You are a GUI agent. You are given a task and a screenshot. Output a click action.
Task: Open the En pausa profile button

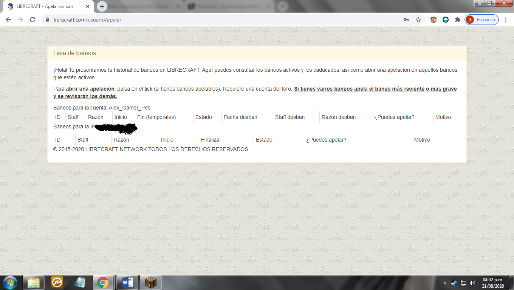coord(481,20)
